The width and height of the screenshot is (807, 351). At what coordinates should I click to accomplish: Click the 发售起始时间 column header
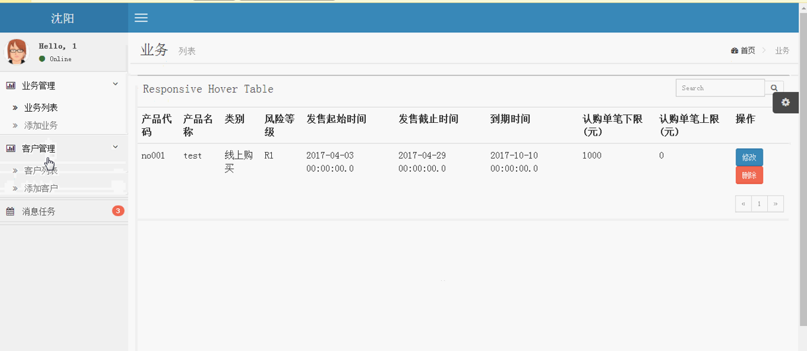tap(337, 119)
